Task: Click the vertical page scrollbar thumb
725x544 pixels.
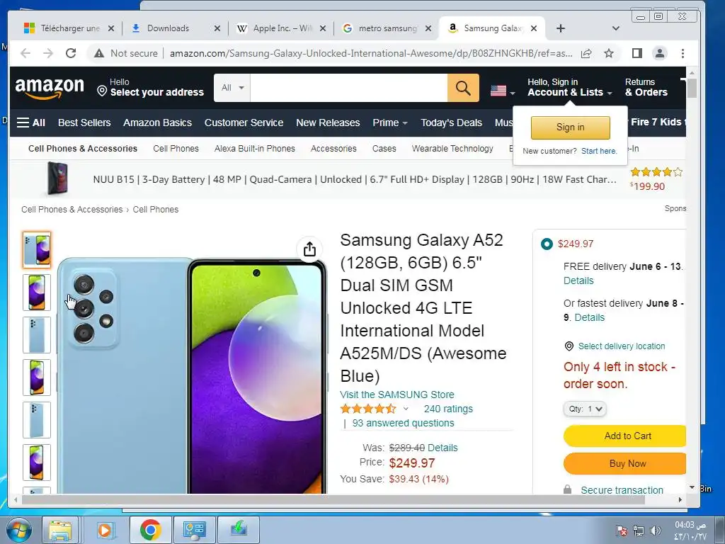Action: tap(692, 89)
